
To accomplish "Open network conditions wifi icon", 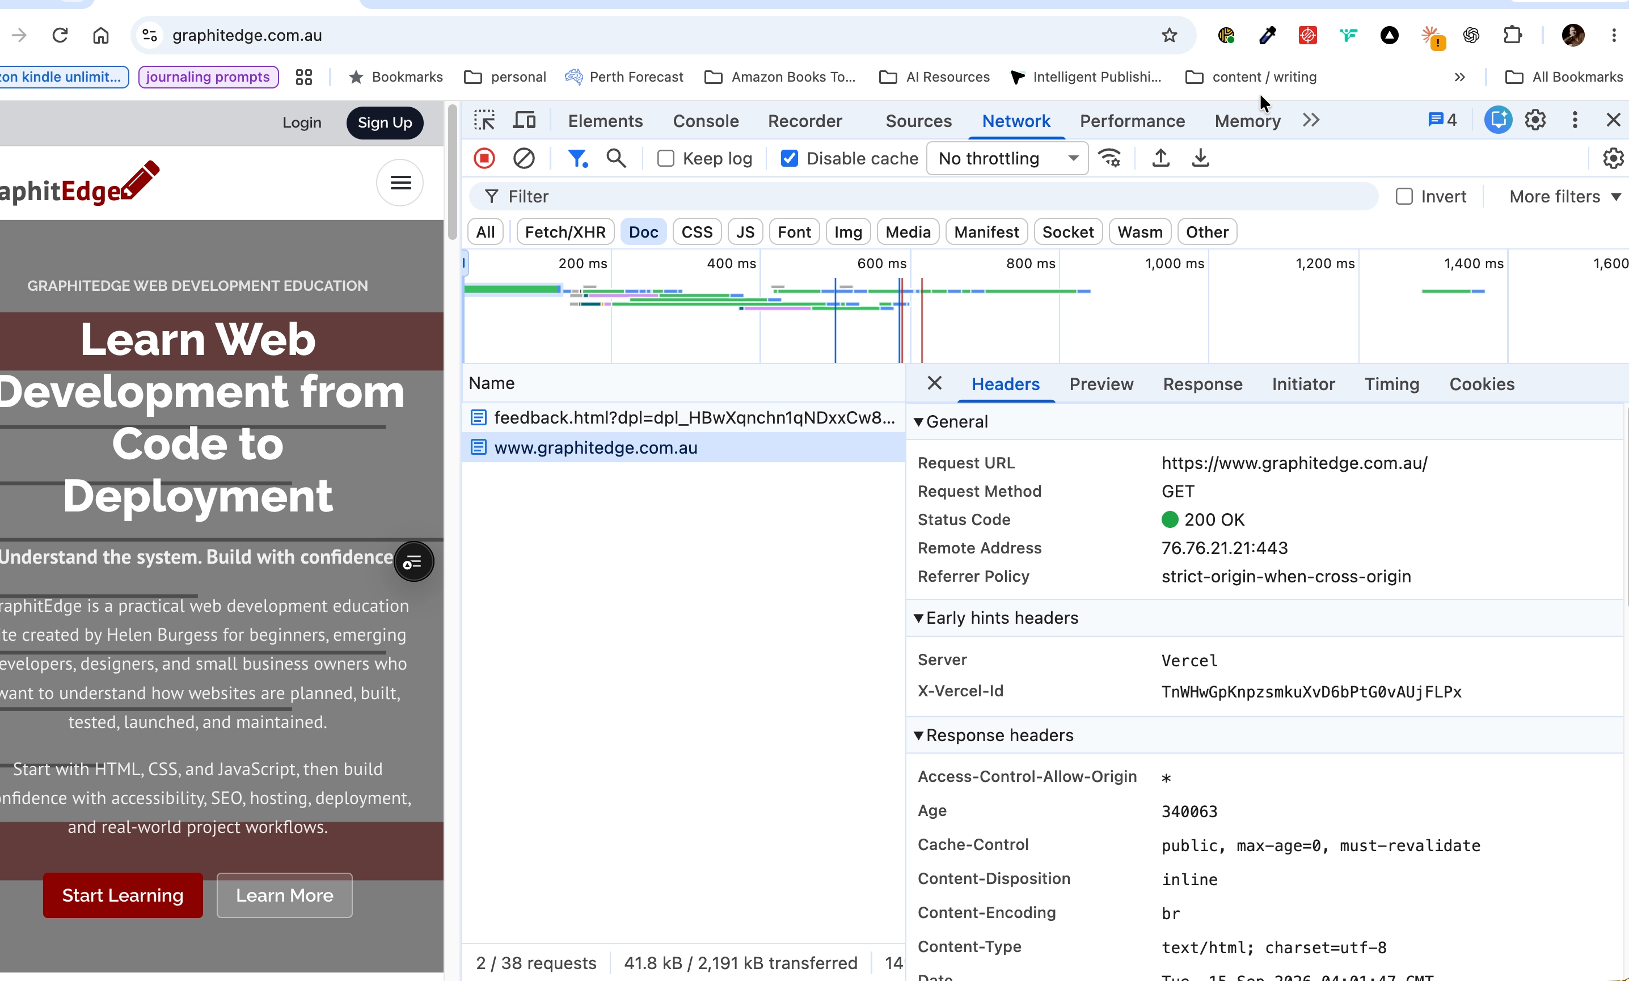I will pyautogui.click(x=1109, y=159).
